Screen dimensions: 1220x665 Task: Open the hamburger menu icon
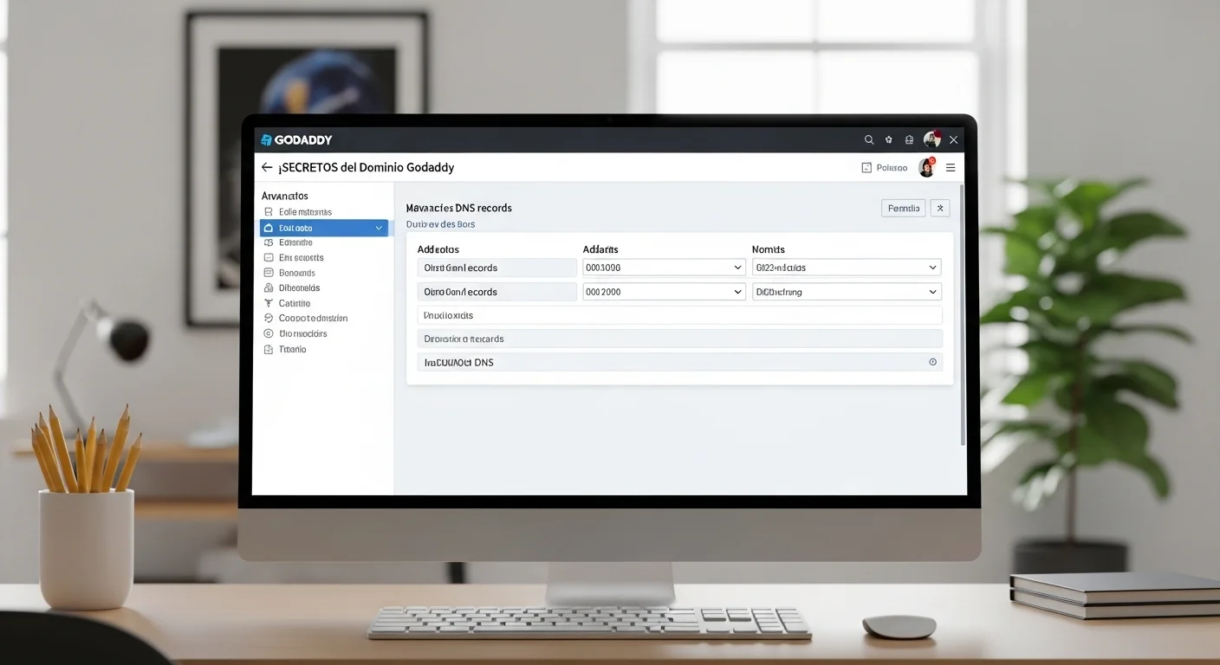[x=951, y=167]
